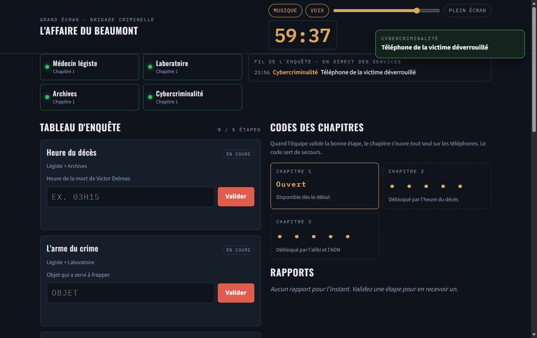Click the green status dot beside Archives
The width and height of the screenshot is (537, 338).
tap(47, 97)
